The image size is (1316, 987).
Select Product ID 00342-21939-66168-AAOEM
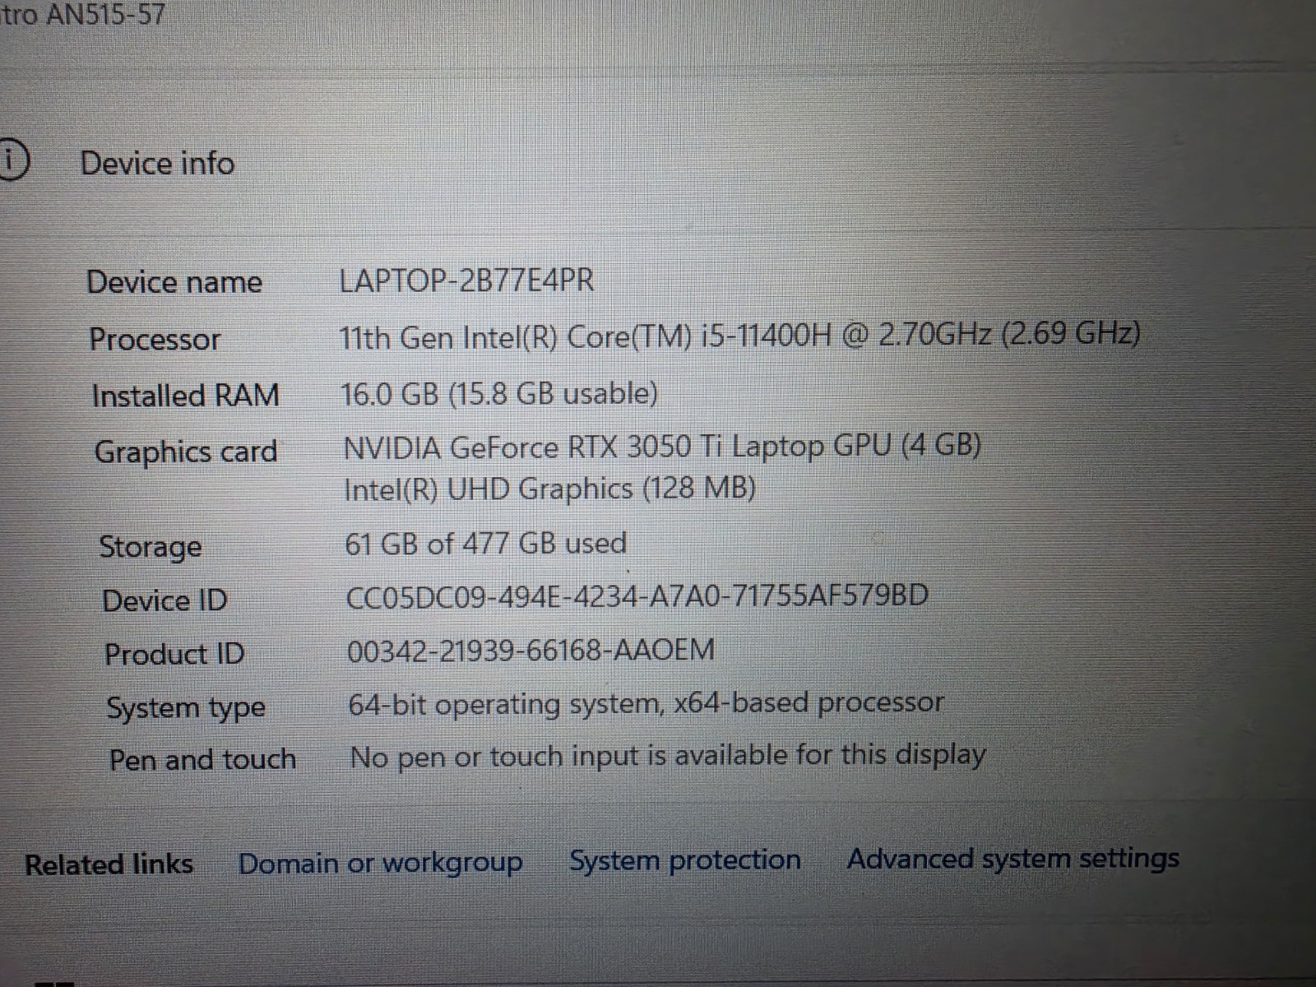tap(531, 651)
